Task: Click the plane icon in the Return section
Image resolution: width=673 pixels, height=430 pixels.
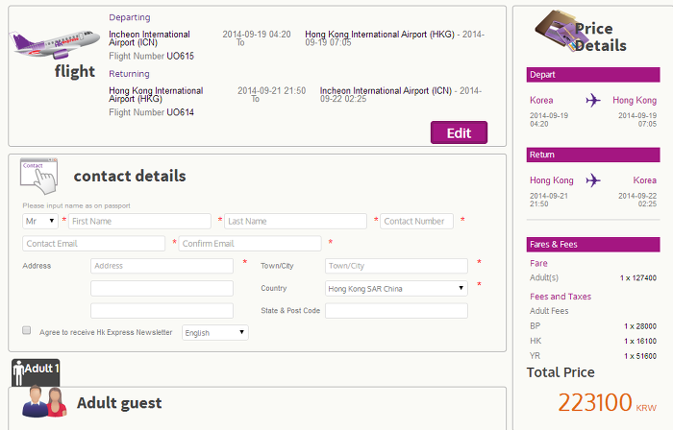Action: click(593, 180)
